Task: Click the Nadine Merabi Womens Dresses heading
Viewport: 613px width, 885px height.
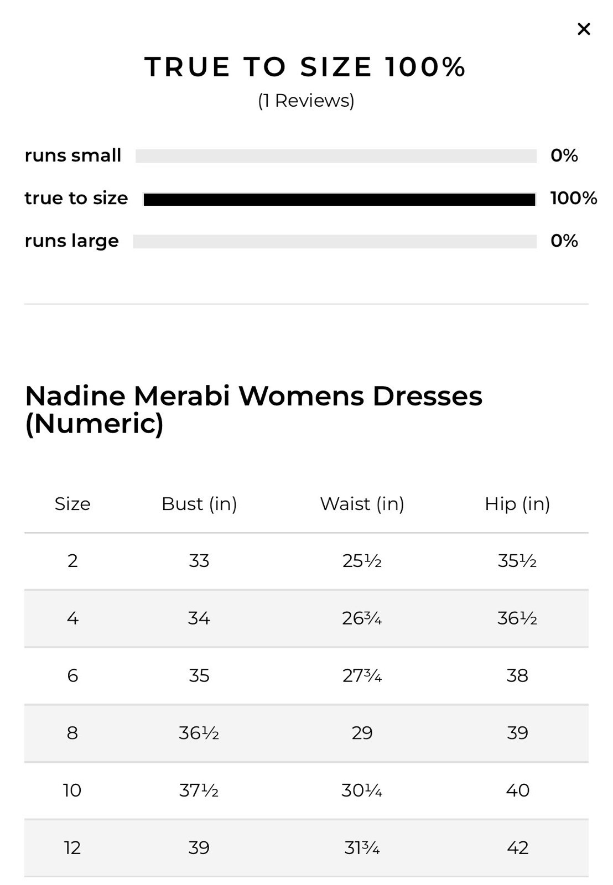Action: coord(254,410)
